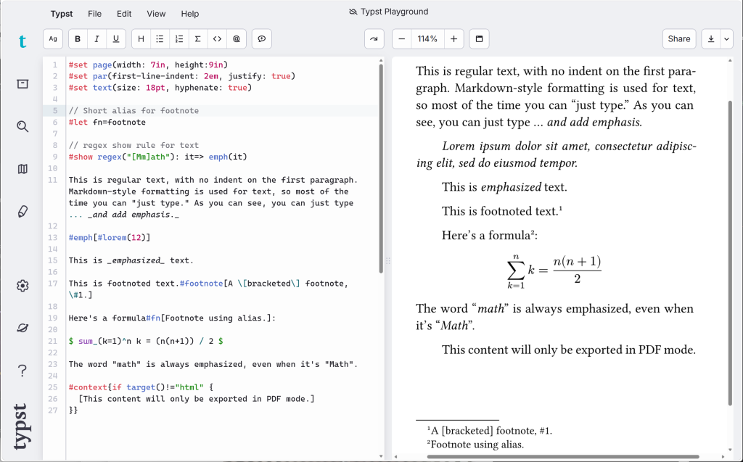Open the pen tool icon in sidebar
743x462 pixels.
(22, 211)
